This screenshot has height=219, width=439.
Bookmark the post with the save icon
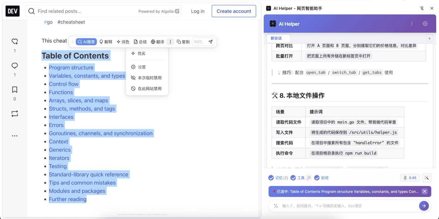[15, 90]
